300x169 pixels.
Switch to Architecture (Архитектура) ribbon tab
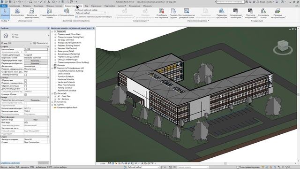[15, 6]
